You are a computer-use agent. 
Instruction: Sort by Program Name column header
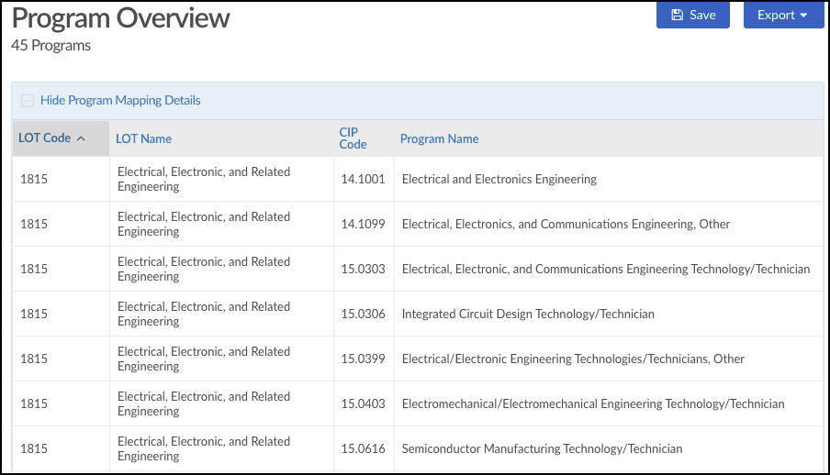click(440, 138)
